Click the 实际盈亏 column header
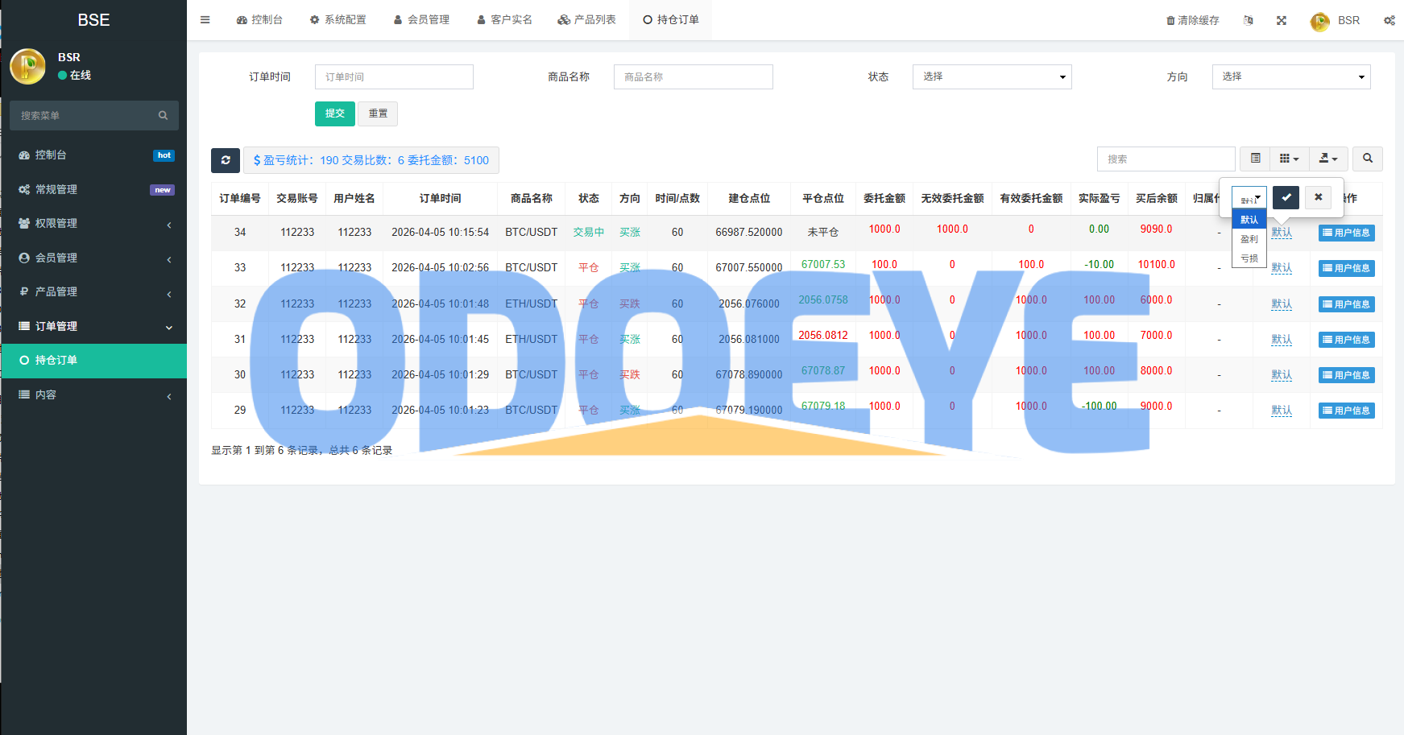 coord(1100,198)
